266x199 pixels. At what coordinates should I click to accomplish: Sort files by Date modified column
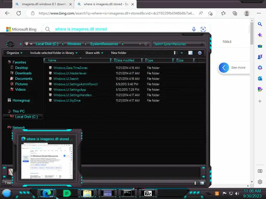point(128,60)
